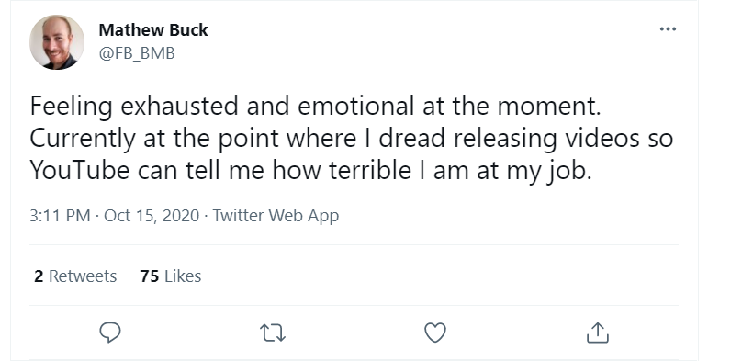
Task: Retweet this tweet using the arrows icon
Action: [x=273, y=333]
